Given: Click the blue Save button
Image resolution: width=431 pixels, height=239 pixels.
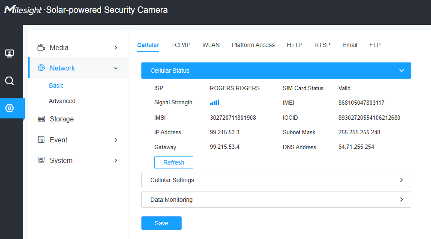Looking at the screenshot, I should (x=162, y=223).
